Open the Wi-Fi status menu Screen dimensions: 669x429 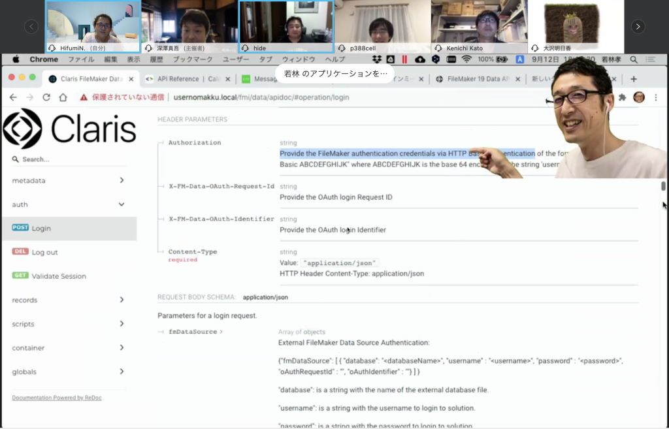[x=466, y=59]
